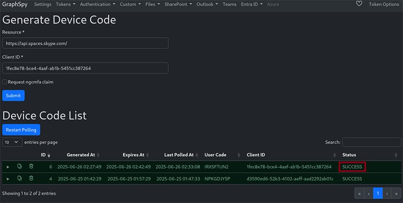
Task: Open the entries per page dropdown
Action: tap(13, 142)
